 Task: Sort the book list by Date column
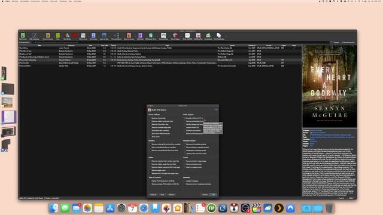pos(90,45)
